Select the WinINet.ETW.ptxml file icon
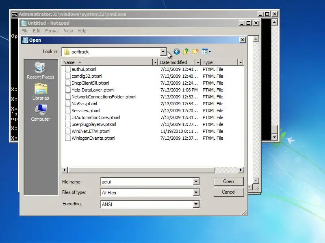Screen dimensions: 325x243 68,131
